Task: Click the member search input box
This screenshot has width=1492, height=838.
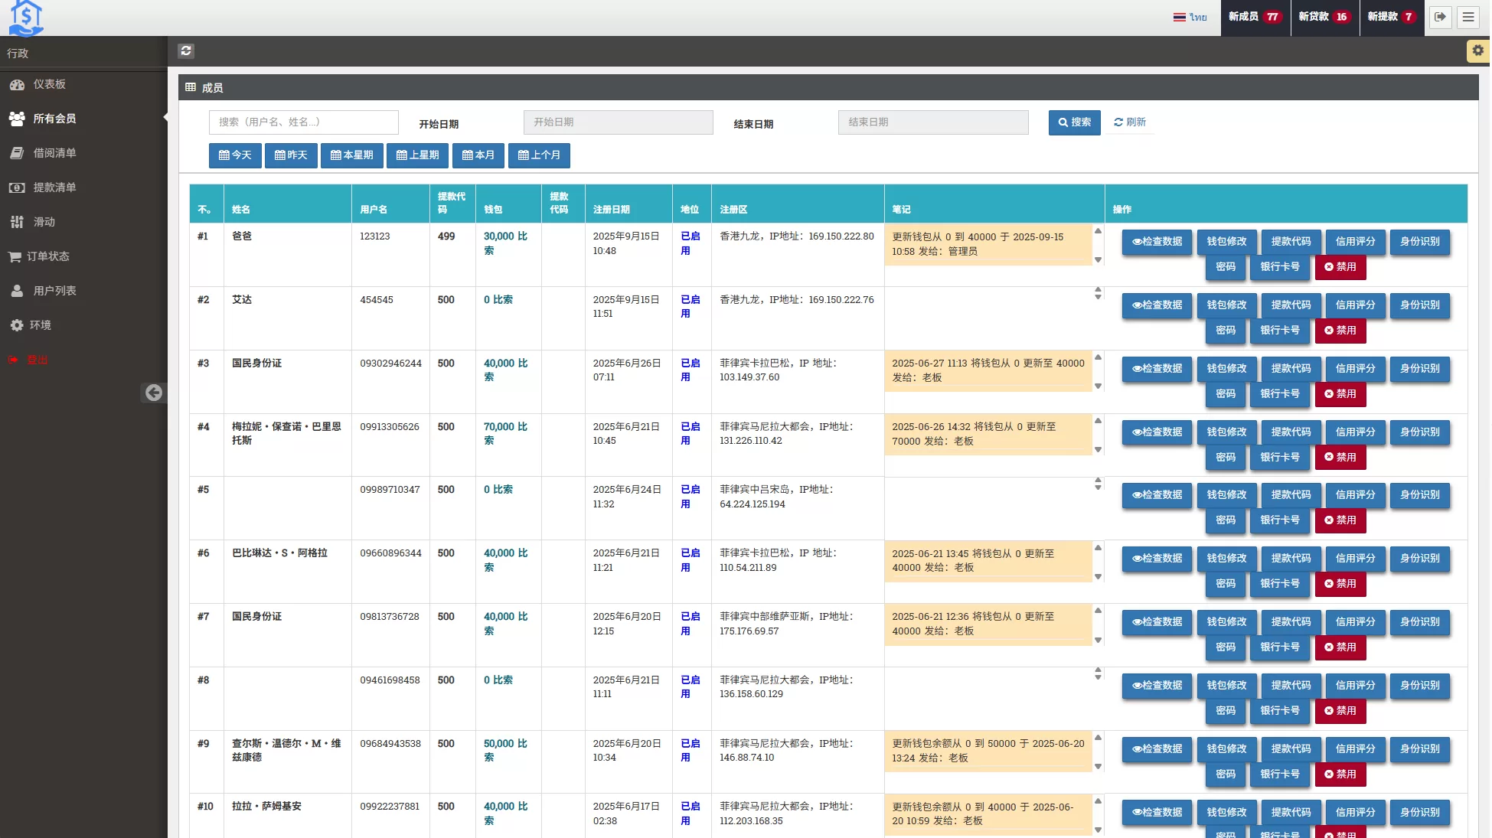Action: pyautogui.click(x=303, y=122)
